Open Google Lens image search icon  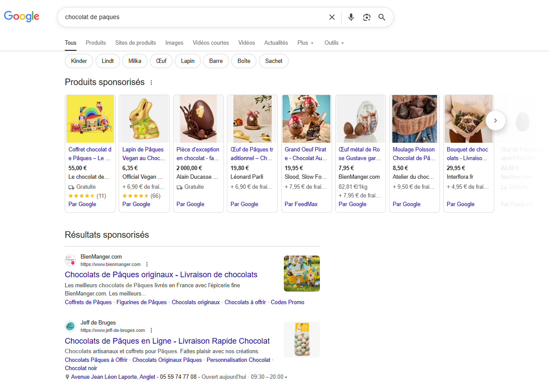(x=367, y=17)
